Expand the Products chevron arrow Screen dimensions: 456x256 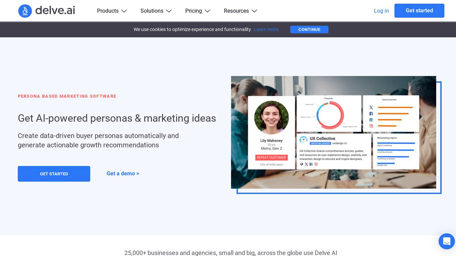tap(124, 11)
